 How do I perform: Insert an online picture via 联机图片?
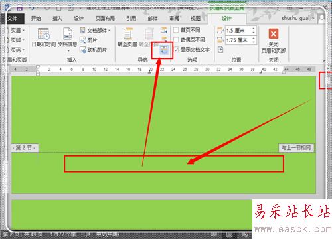(x=93, y=50)
